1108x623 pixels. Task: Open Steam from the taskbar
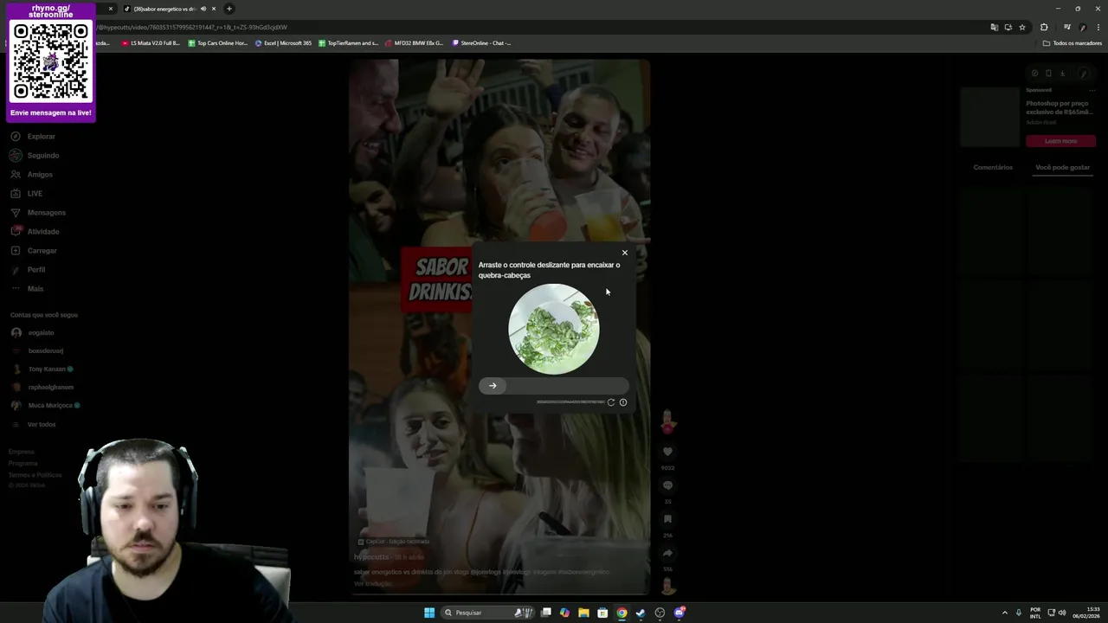[641, 613]
